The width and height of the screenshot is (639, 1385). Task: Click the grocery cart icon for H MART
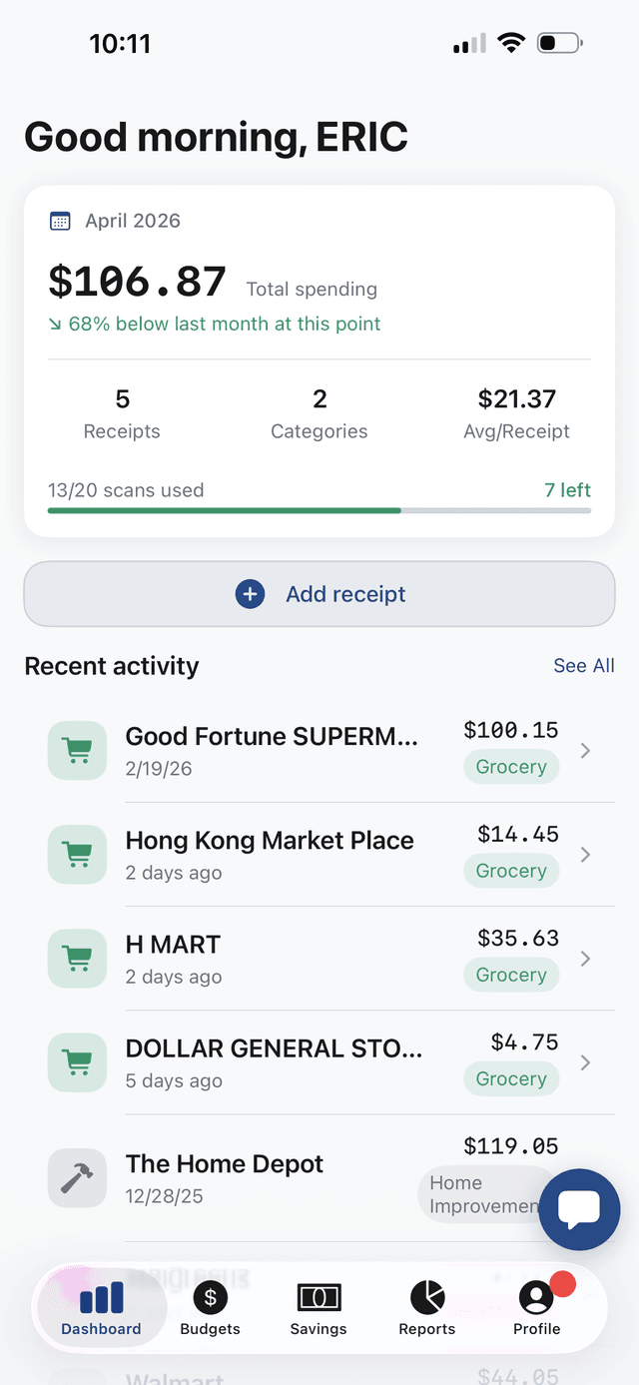pos(77,958)
